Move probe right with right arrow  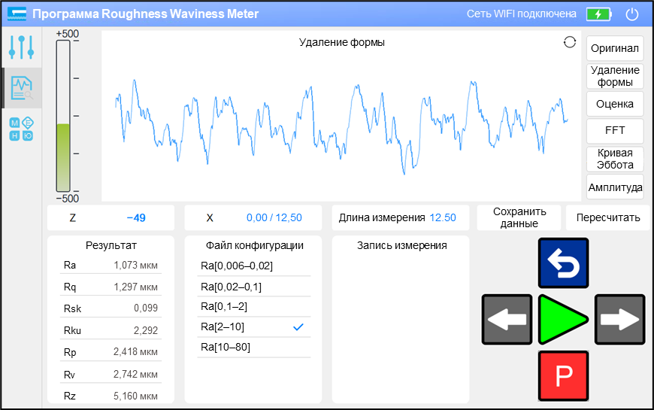click(x=620, y=320)
